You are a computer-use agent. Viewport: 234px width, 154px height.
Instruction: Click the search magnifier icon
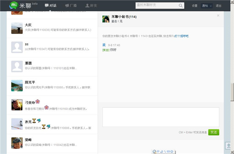click(x=181, y=5)
